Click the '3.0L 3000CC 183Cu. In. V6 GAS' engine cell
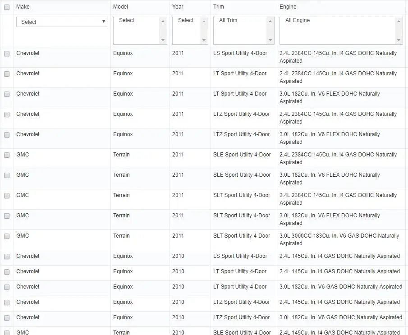This screenshot has height=335, width=408. tap(339, 239)
